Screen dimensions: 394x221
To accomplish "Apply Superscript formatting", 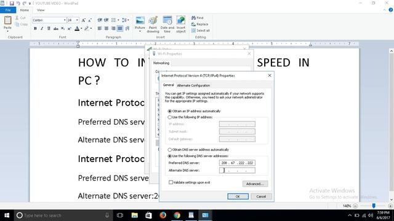I will click(x=70, y=29).
